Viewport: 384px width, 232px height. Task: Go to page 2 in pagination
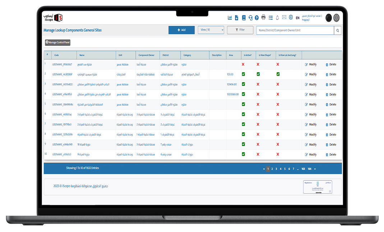coord(272,169)
